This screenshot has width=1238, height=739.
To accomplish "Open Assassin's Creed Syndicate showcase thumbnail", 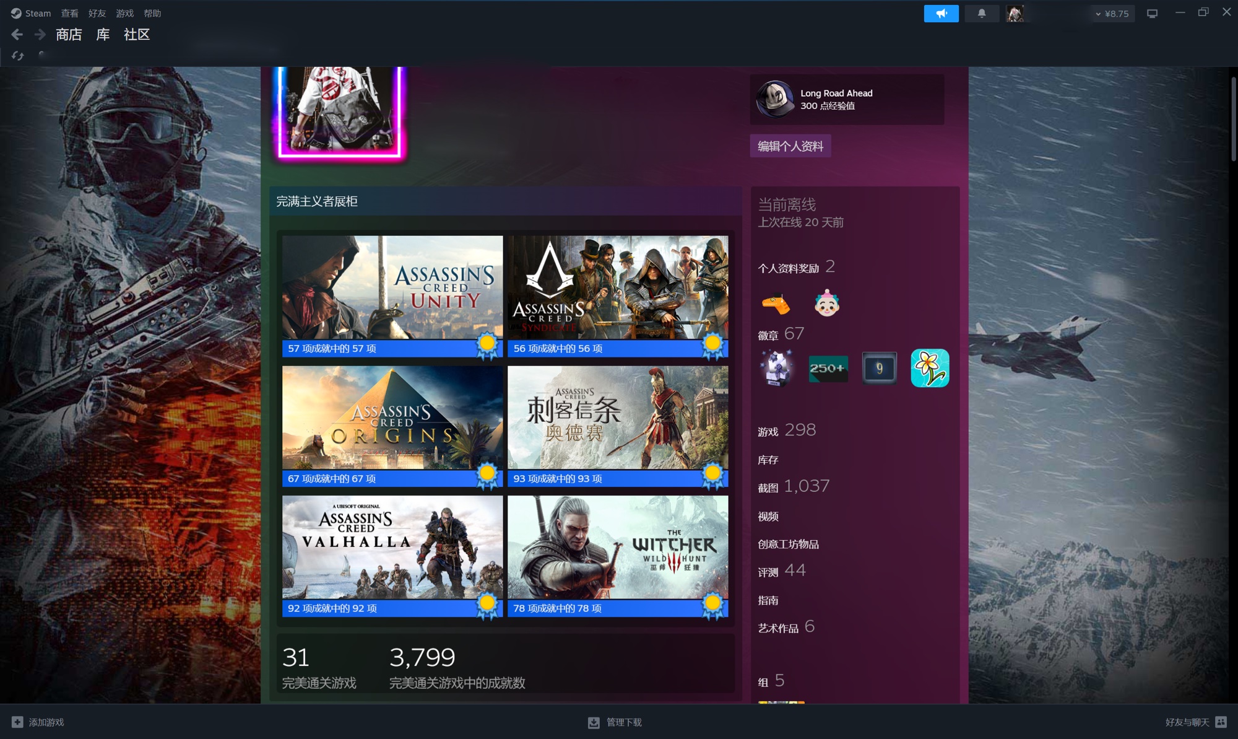I will [x=618, y=287].
